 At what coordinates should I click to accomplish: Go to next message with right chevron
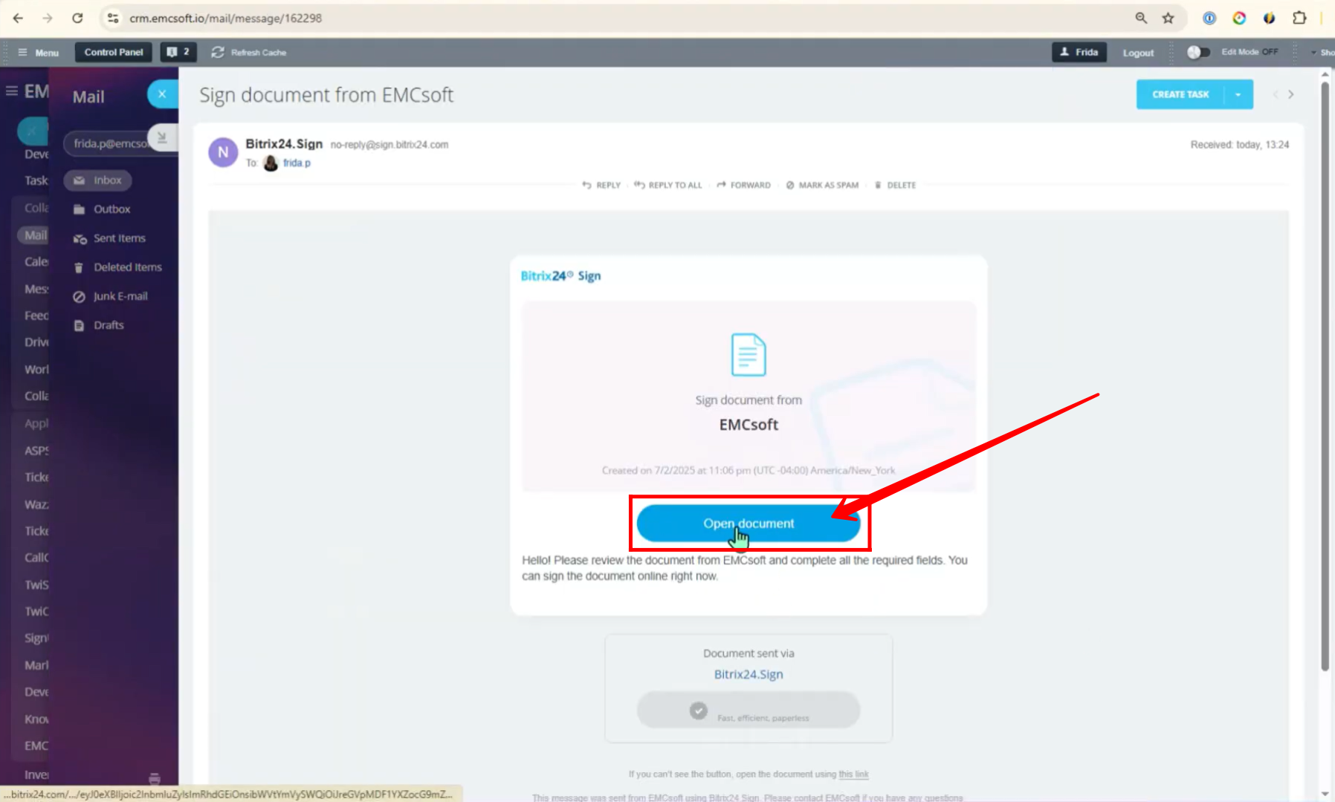point(1291,94)
